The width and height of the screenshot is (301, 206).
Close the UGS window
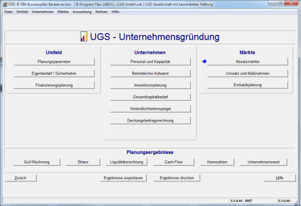(x=291, y=3)
